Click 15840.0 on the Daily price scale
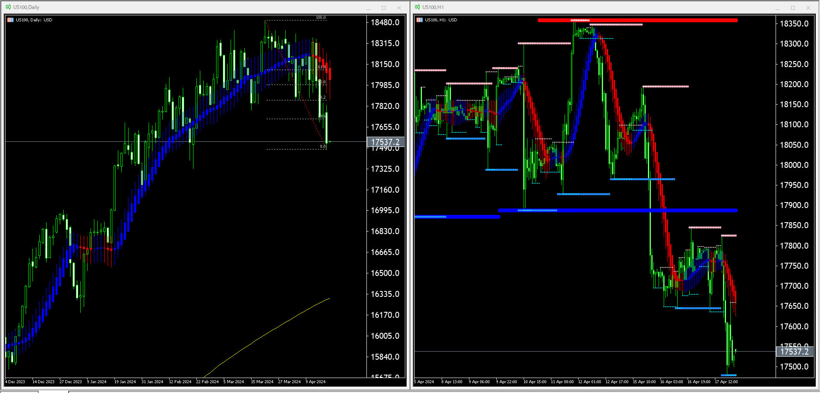Image resolution: width=820 pixels, height=393 pixels. [x=385, y=357]
